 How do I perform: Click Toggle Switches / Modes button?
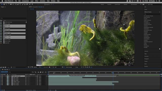pos(31,90)
